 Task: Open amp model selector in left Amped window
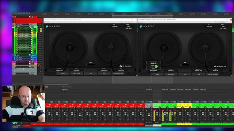115,26
